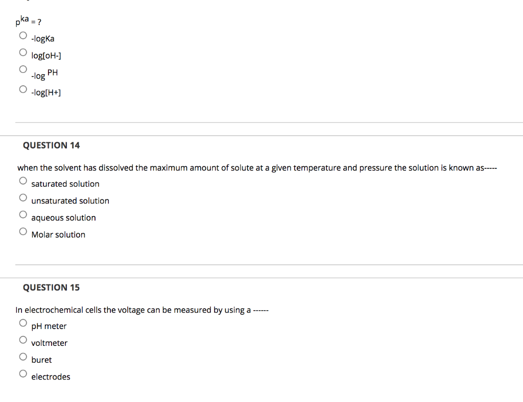
Task: Select saturated solution for Question 14
Action: click(23, 181)
